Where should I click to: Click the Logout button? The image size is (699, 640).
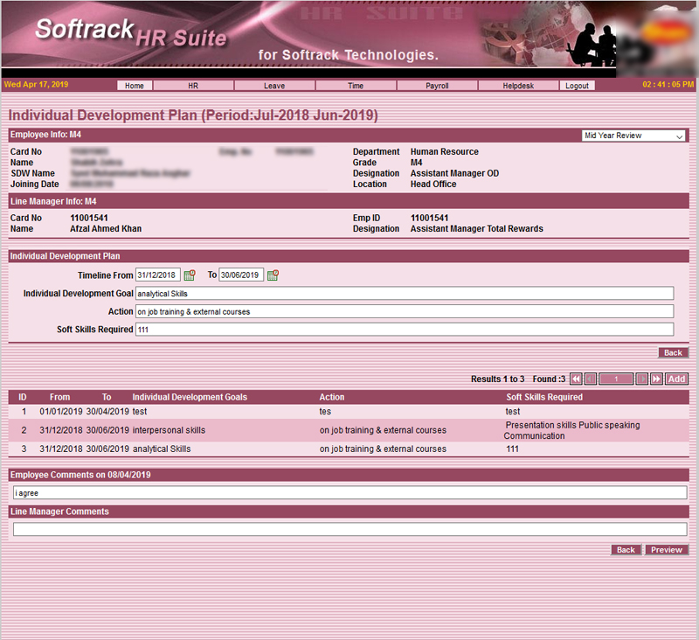click(577, 86)
